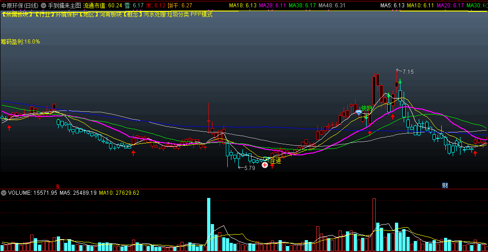
Task: Click the red plus circle icon near 庄进
Action: pos(265,165)
